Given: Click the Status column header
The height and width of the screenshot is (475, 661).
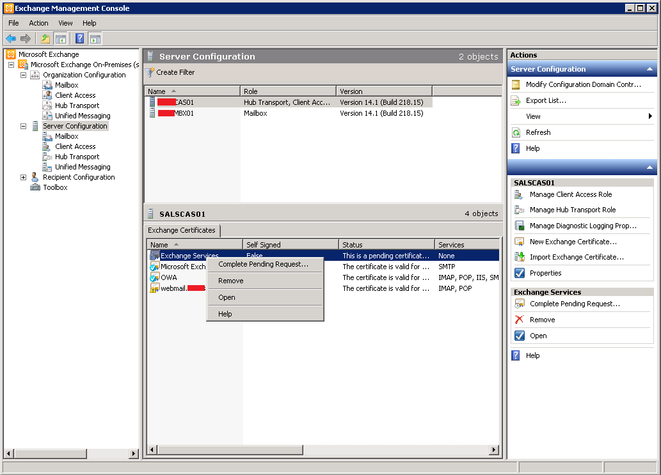Looking at the screenshot, I should pyautogui.click(x=387, y=245).
